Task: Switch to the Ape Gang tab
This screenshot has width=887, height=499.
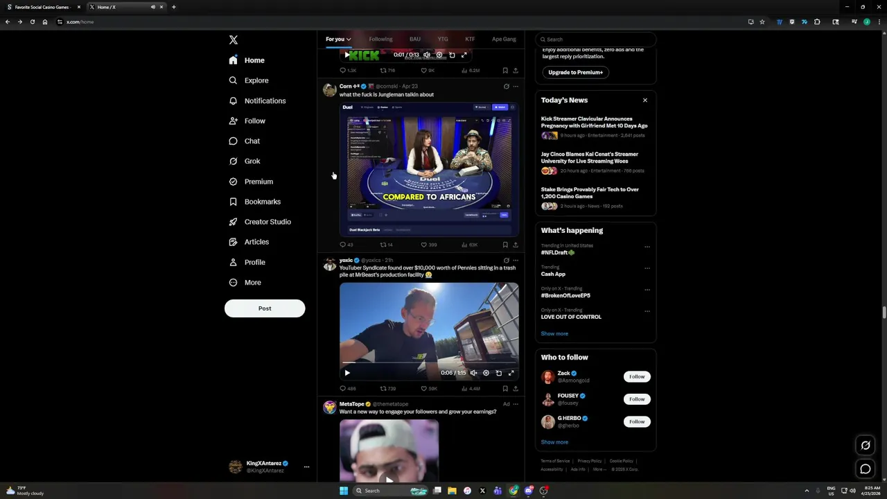Action: pyautogui.click(x=504, y=39)
